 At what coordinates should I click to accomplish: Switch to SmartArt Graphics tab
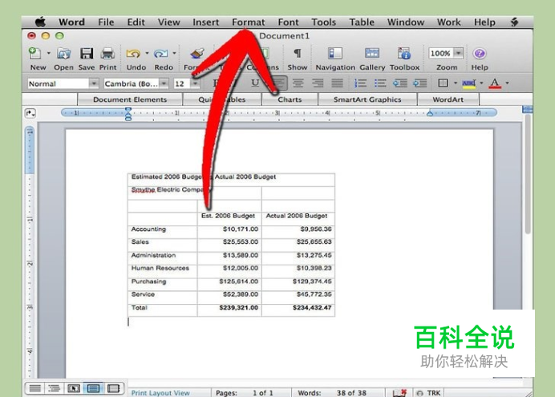367,99
